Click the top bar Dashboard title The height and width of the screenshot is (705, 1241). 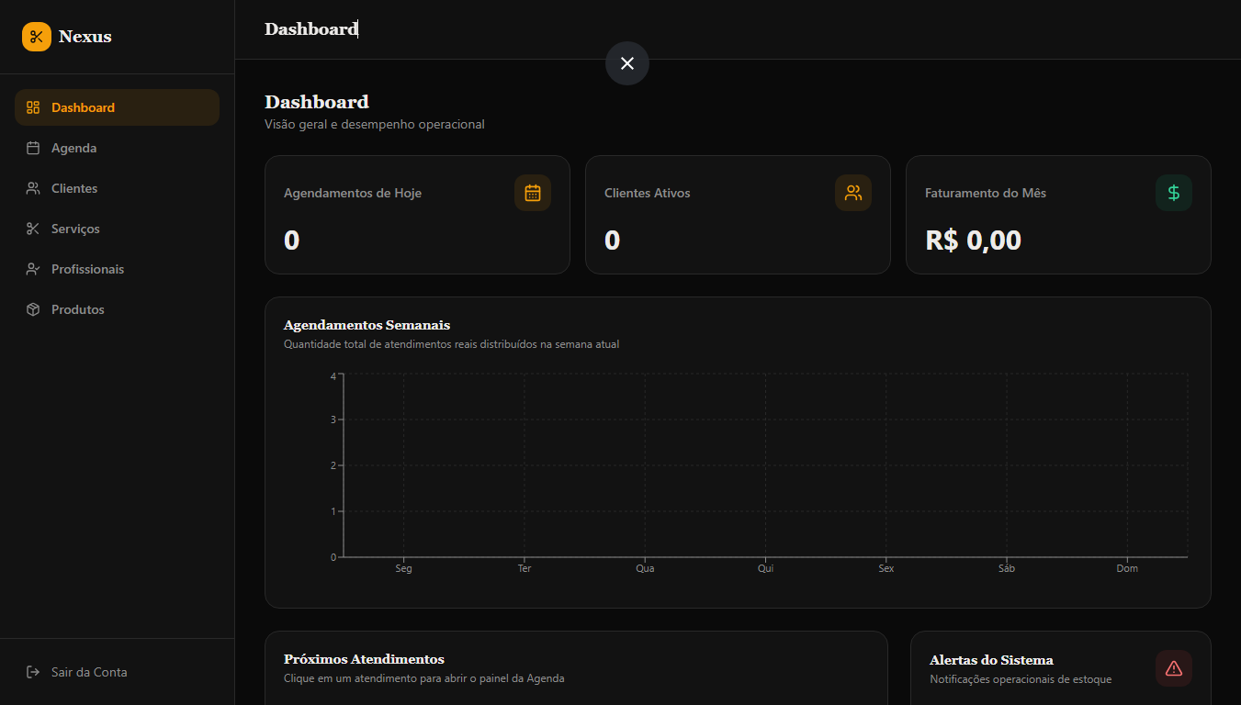[x=311, y=29]
